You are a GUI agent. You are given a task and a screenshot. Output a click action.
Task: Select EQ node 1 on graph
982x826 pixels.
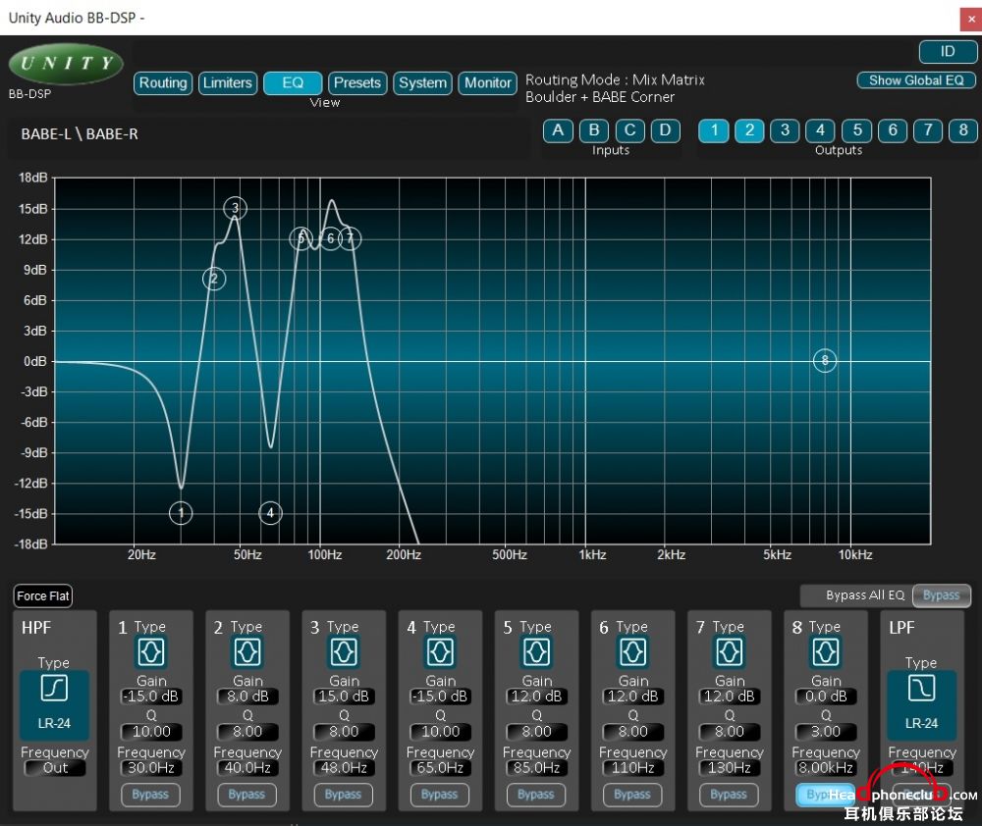(181, 514)
